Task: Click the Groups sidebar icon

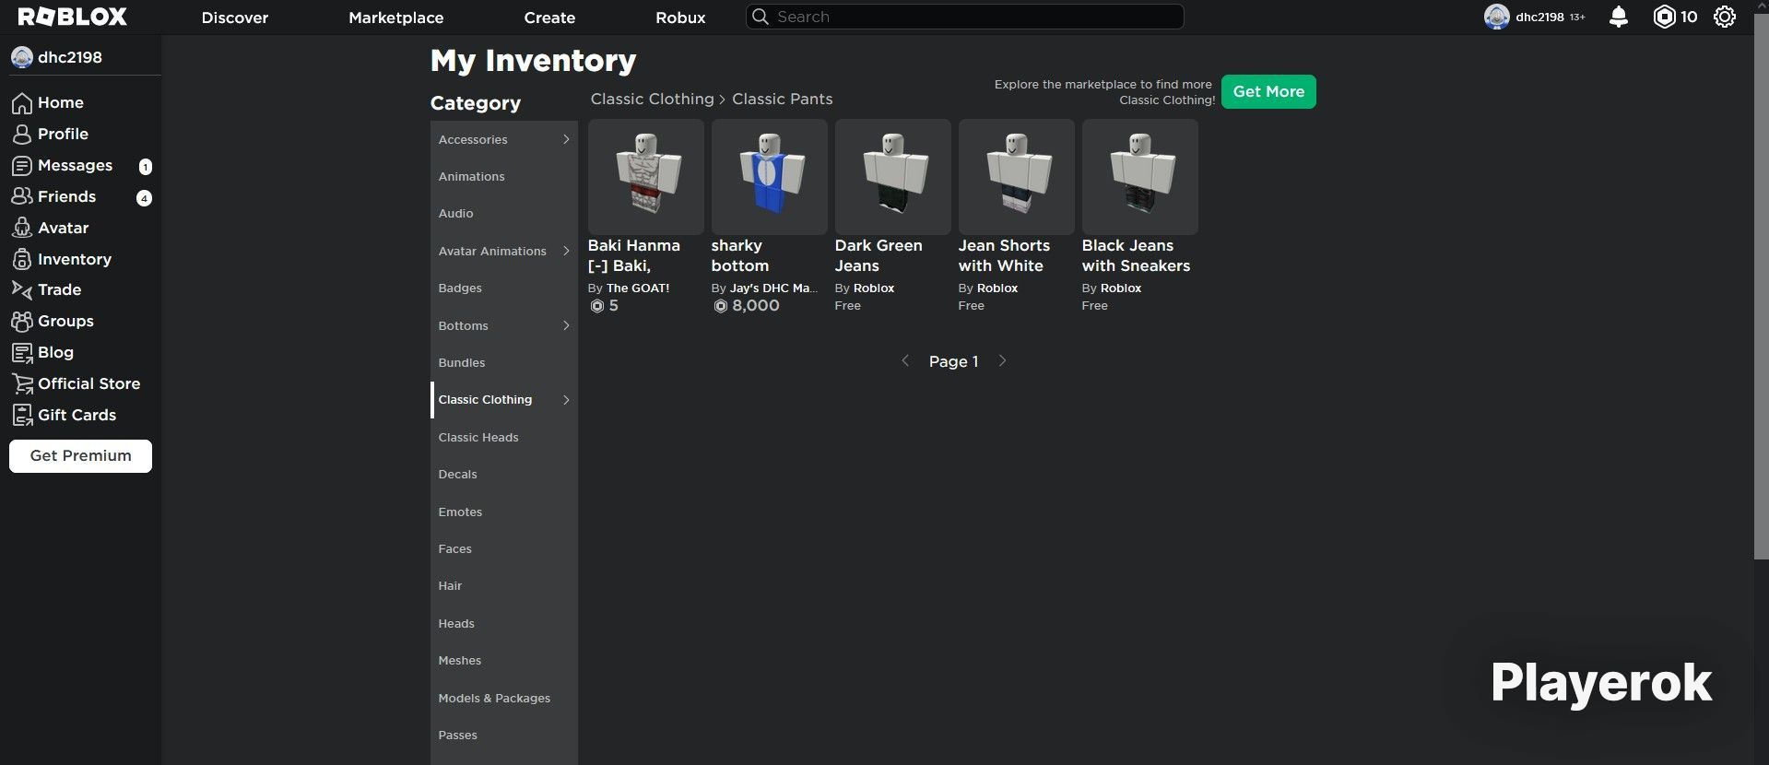Action: pyautogui.click(x=22, y=321)
